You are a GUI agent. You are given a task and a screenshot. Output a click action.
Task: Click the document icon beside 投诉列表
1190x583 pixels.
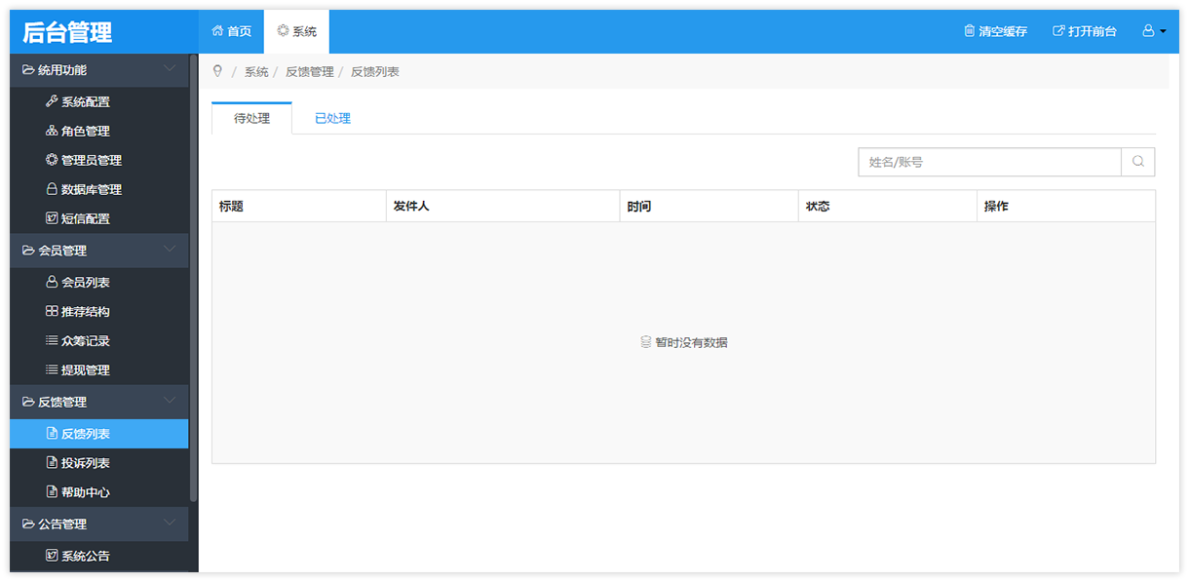click(52, 462)
